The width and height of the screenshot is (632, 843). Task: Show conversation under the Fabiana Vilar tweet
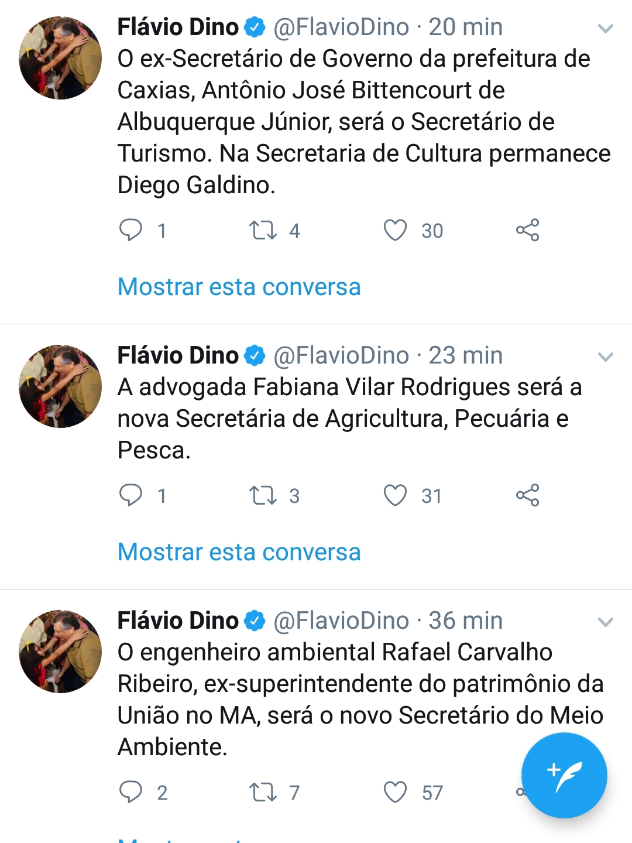[x=239, y=552]
